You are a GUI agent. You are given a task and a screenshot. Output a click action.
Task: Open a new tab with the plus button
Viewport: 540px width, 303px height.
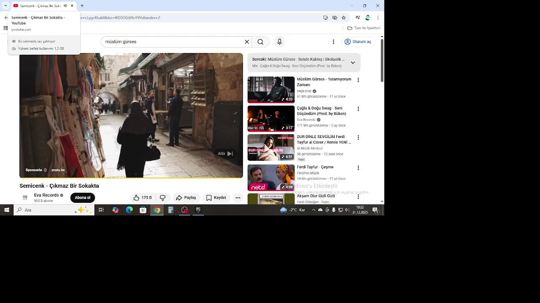click(x=82, y=6)
